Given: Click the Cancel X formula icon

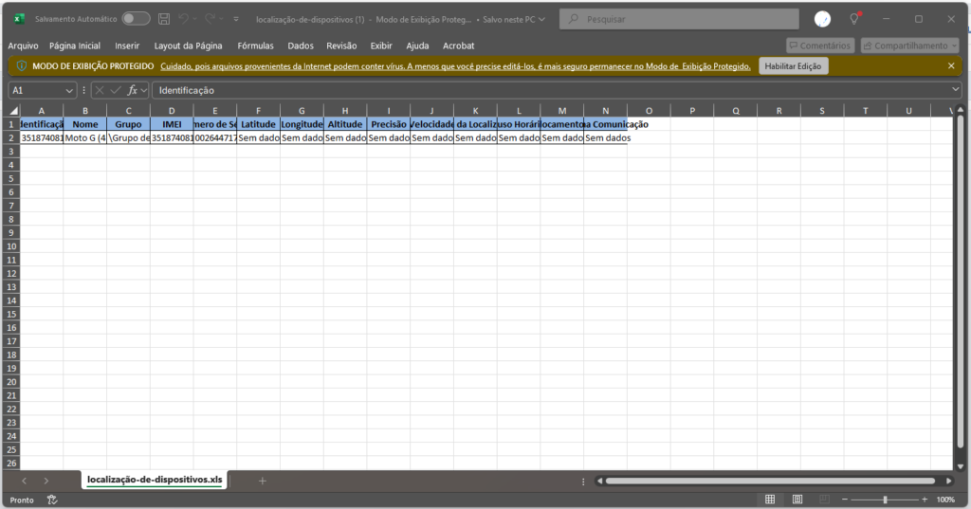Looking at the screenshot, I should click(99, 90).
